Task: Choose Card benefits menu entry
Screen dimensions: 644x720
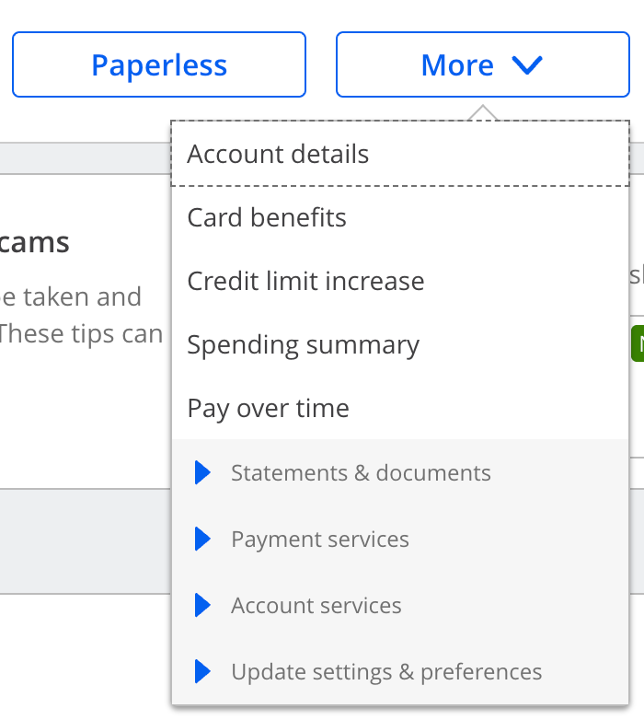Action: (267, 217)
